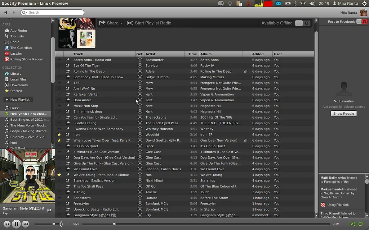Click the link icon on Rolling In The Deep album
369x230 pixels.
tap(245, 72)
